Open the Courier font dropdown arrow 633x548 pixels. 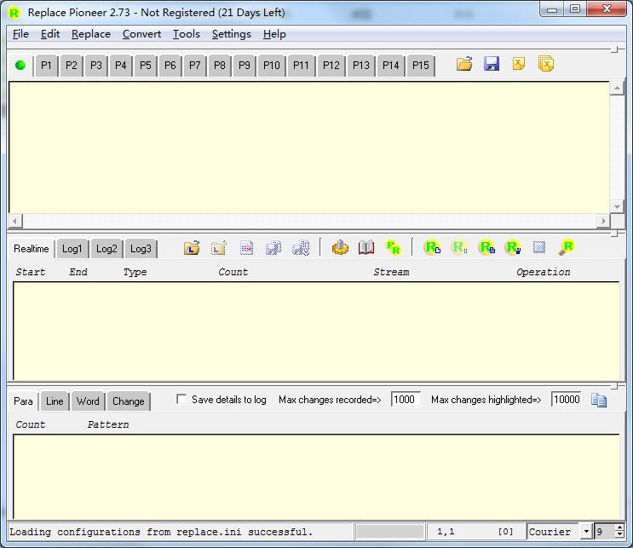pos(586,531)
